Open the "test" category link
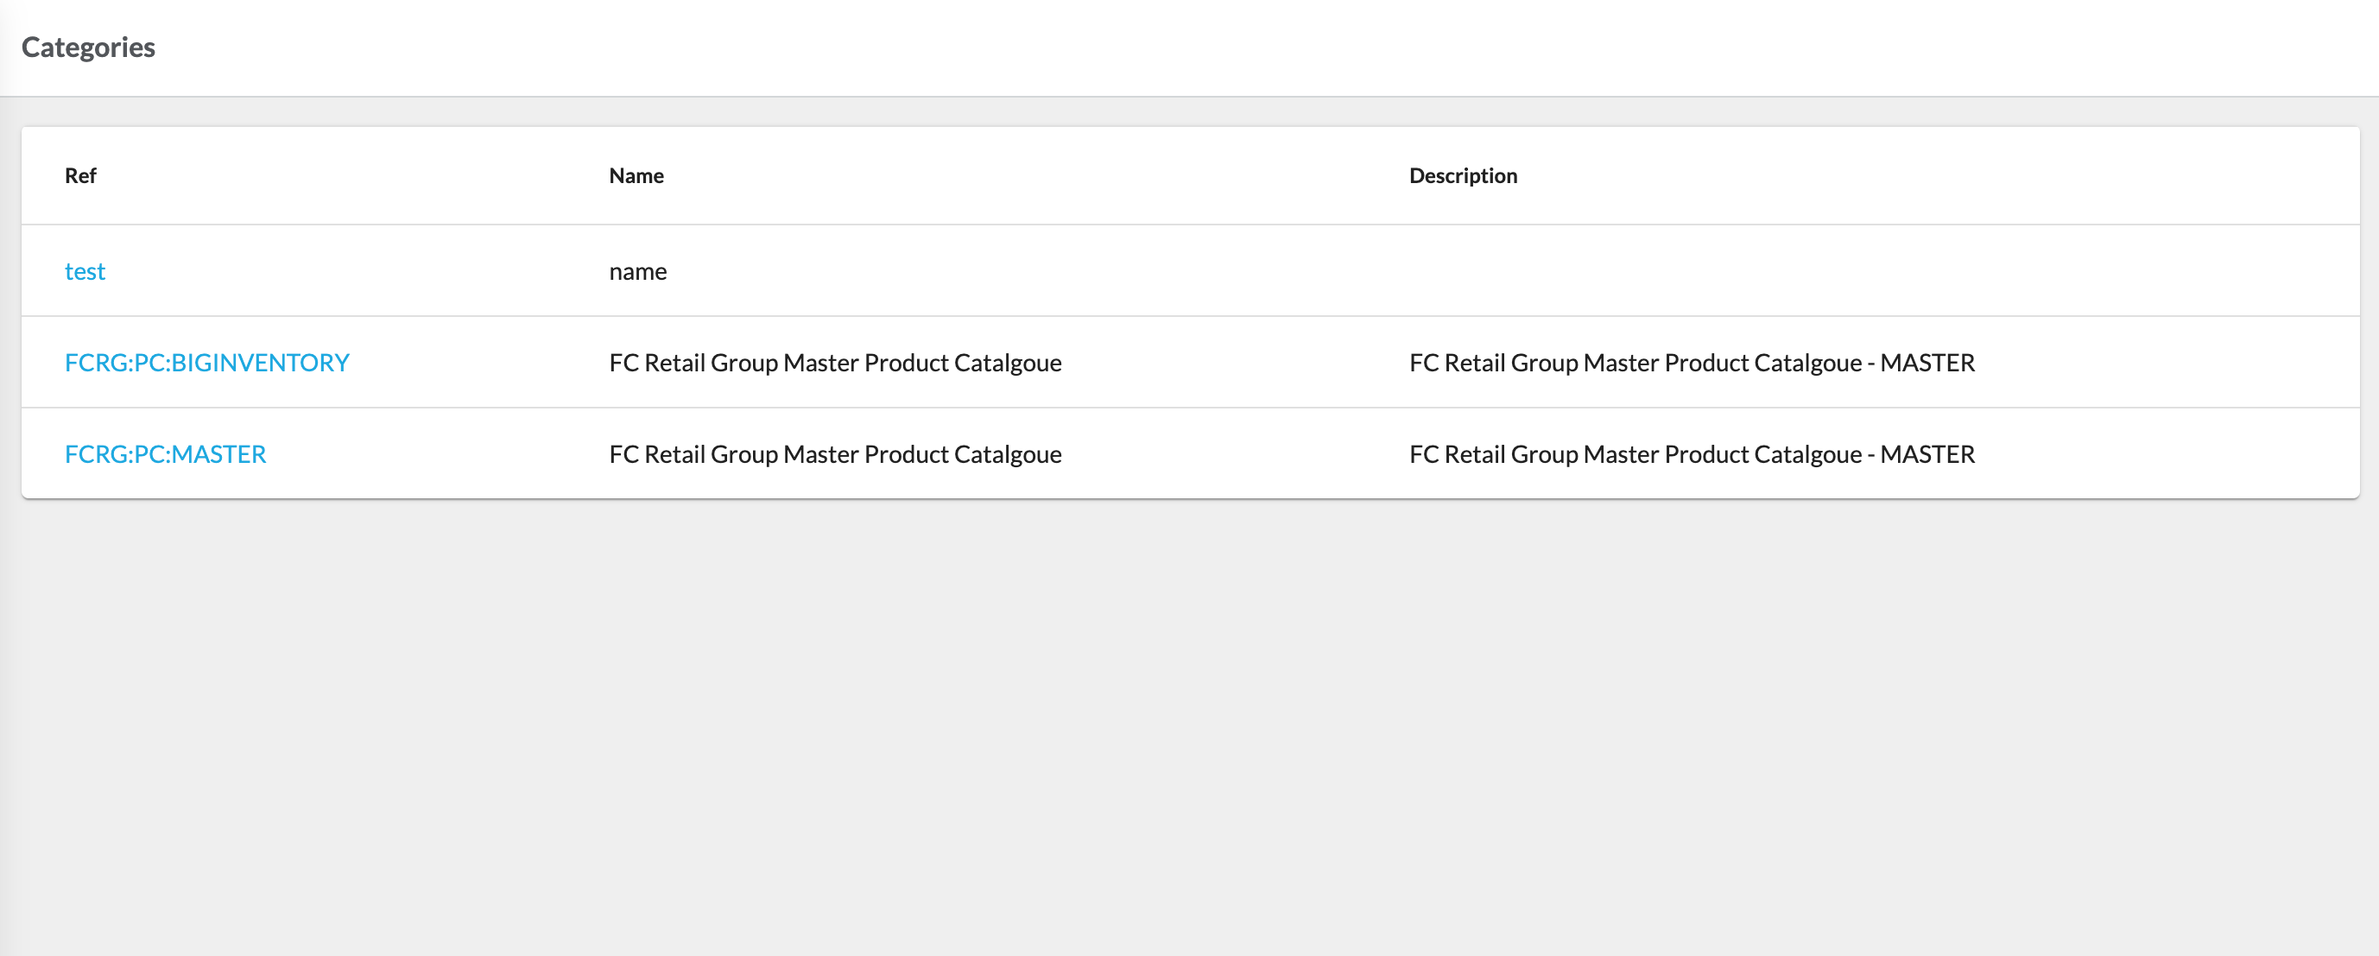2379x956 pixels. coord(85,270)
